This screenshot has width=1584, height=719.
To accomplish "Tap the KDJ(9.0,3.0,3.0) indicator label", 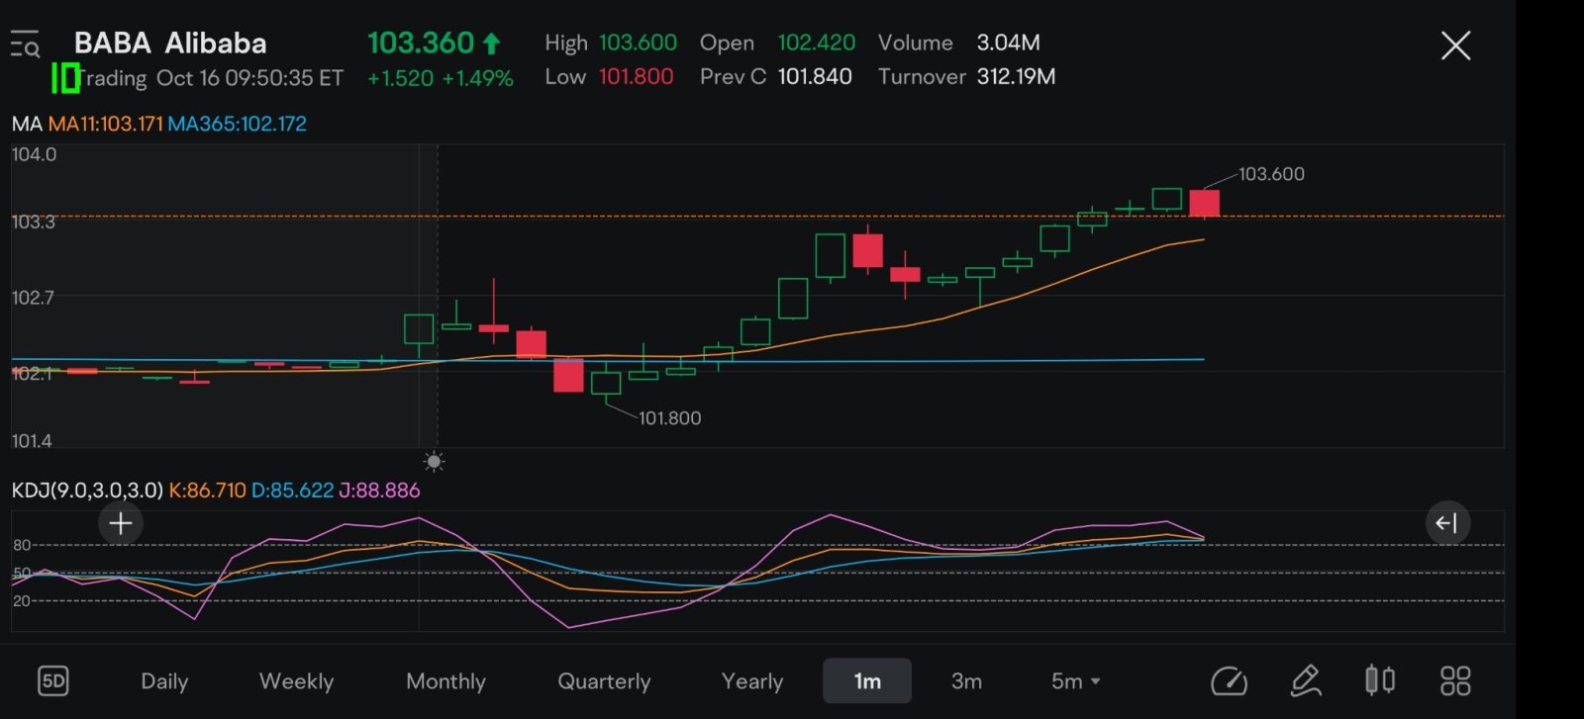I will pos(87,490).
